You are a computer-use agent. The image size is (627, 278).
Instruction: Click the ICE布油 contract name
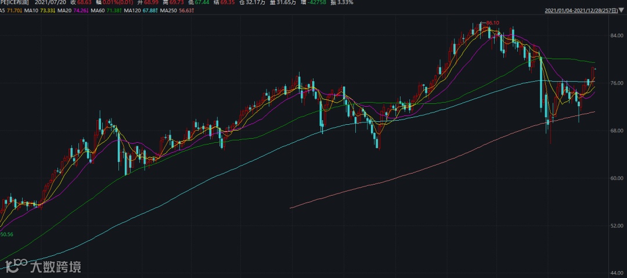pos(15,2)
